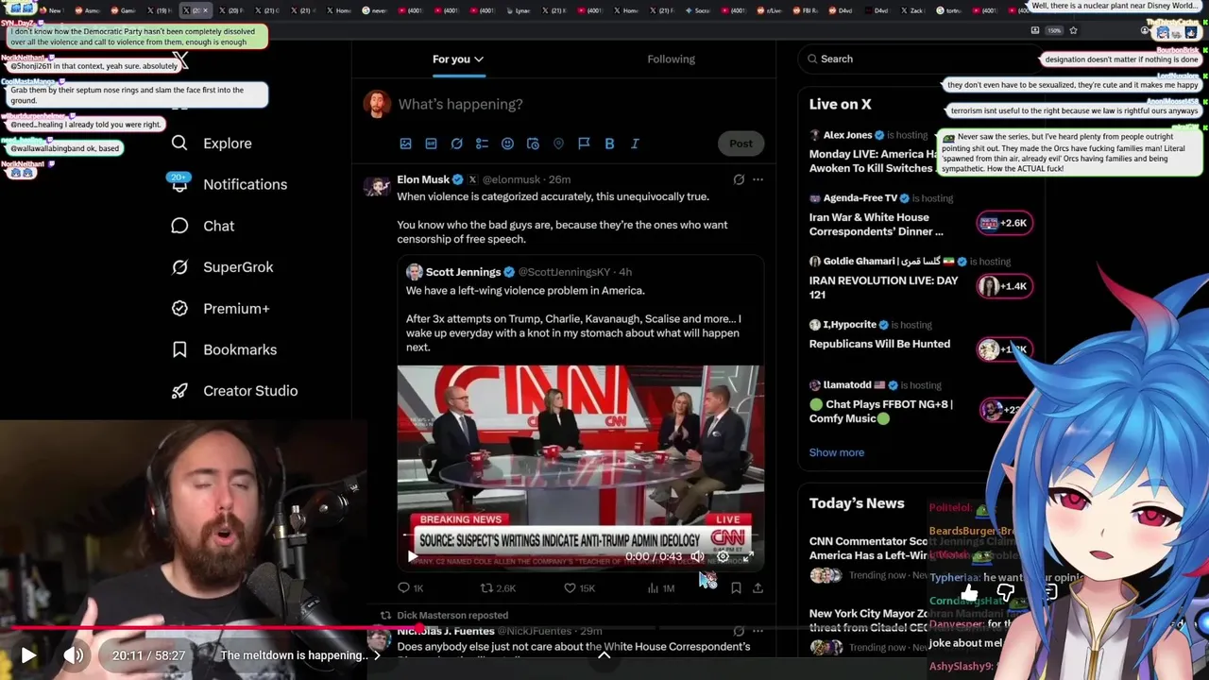
Task: View analytics showing 1M views
Action: (x=660, y=587)
